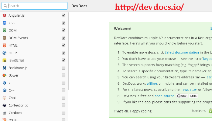Click the Cordova robot icon

[5, 113]
